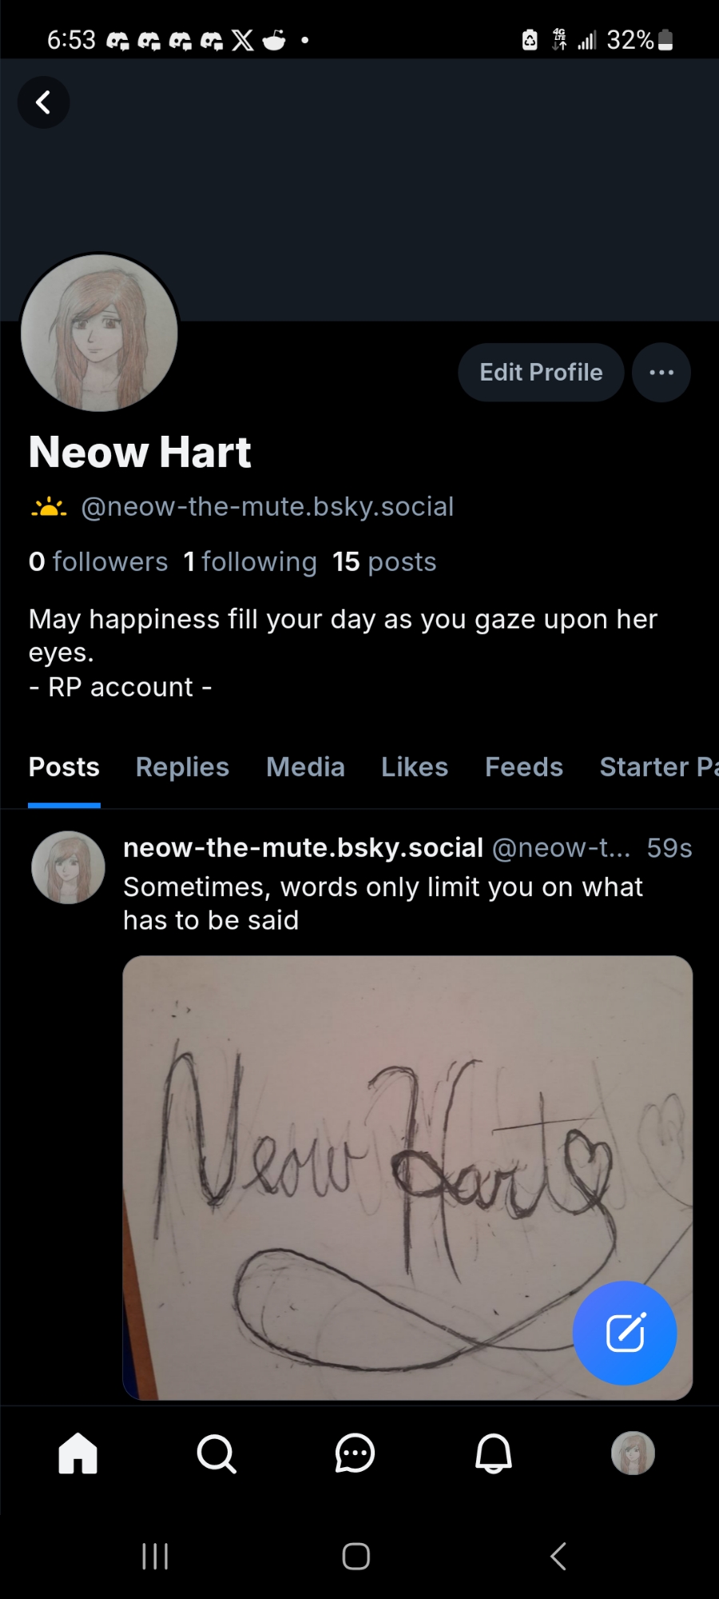719x1599 pixels.
Task: View the 0 followers list
Action: (x=98, y=562)
